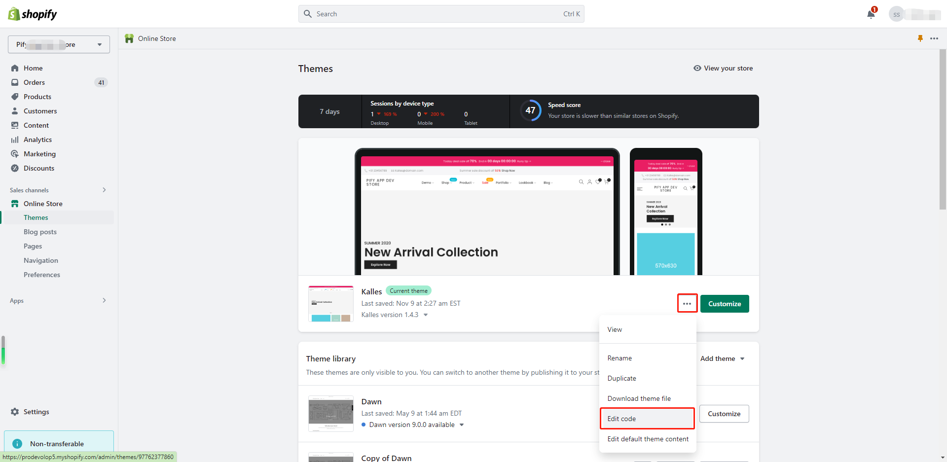Click the three-dot menu for Kalles theme
Viewport: 947px width, 462px height.
coord(687,304)
